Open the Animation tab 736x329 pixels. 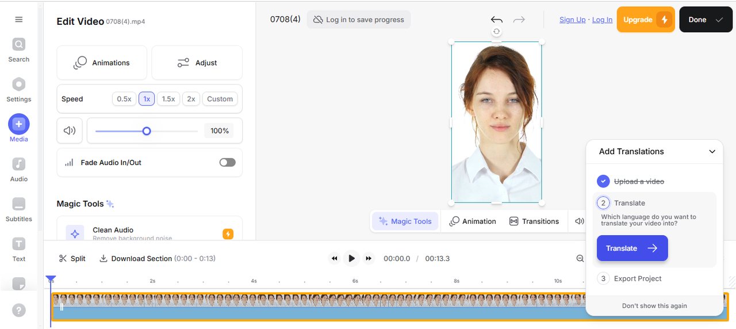[x=473, y=221]
